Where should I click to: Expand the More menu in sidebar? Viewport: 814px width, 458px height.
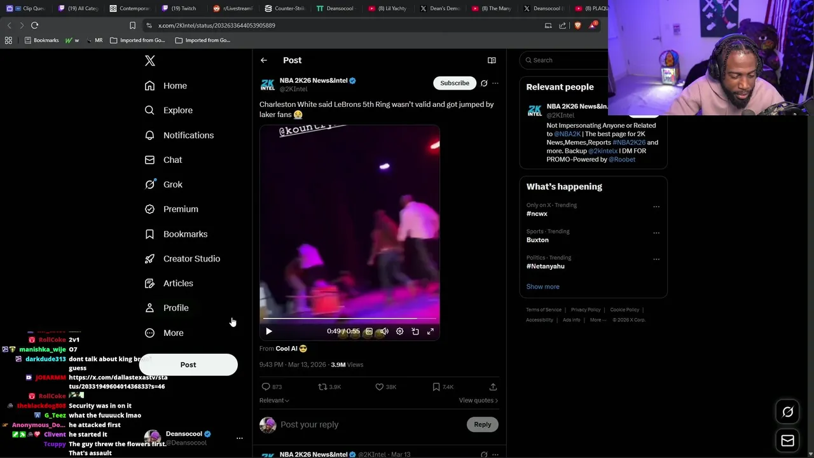[164, 333]
